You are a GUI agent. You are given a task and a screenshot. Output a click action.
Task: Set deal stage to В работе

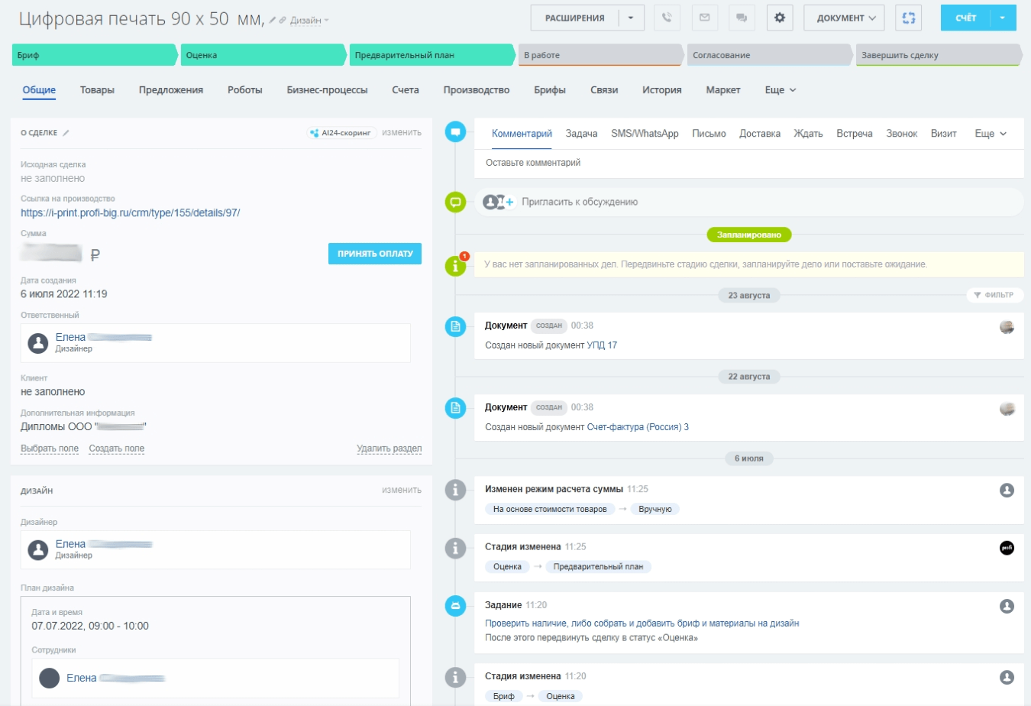[600, 55]
